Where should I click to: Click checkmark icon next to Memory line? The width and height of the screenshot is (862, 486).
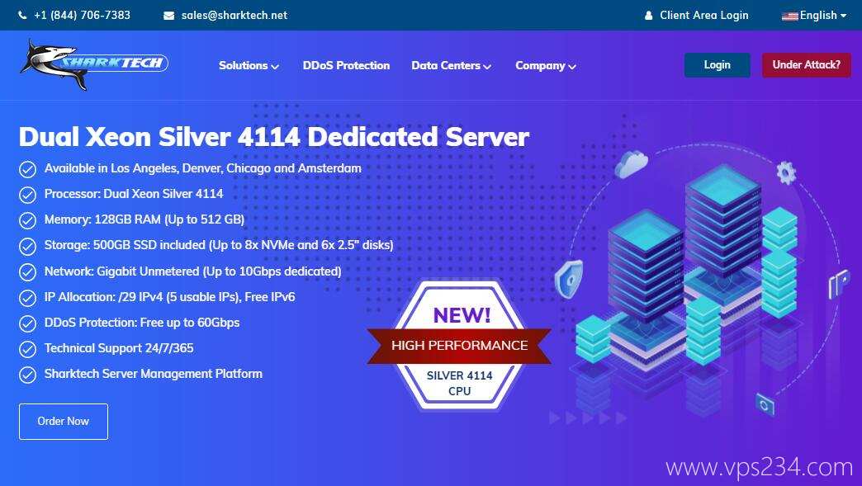(x=27, y=221)
